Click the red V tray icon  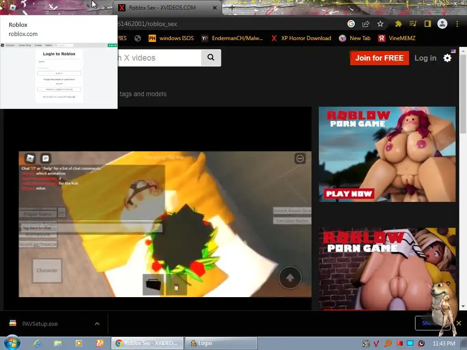376,344
